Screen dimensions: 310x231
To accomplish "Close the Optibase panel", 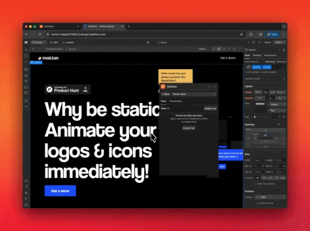I will coord(215,87).
